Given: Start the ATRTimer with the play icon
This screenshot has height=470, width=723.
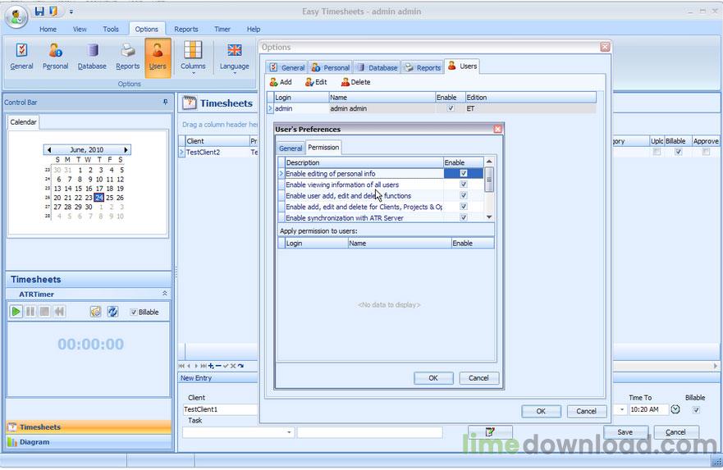Looking at the screenshot, I should tap(16, 312).
